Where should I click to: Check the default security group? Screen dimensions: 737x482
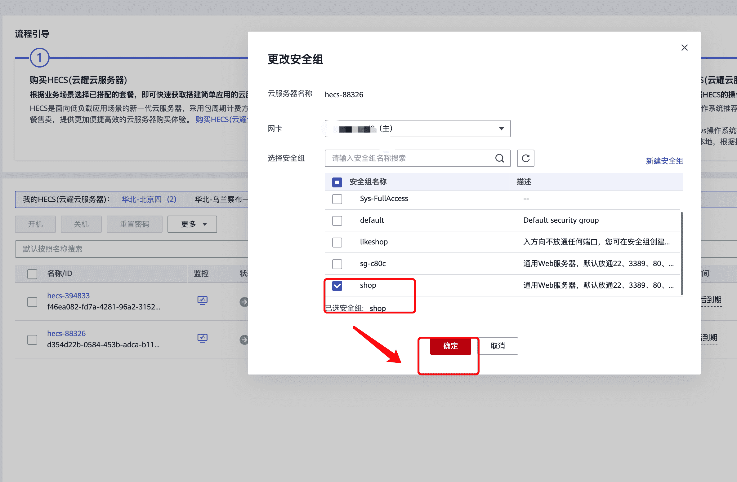(x=337, y=221)
